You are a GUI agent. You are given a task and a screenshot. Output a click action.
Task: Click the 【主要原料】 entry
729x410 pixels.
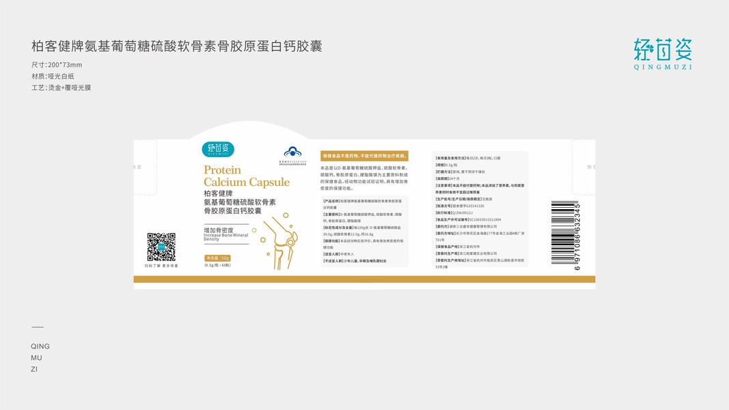tap(363, 217)
